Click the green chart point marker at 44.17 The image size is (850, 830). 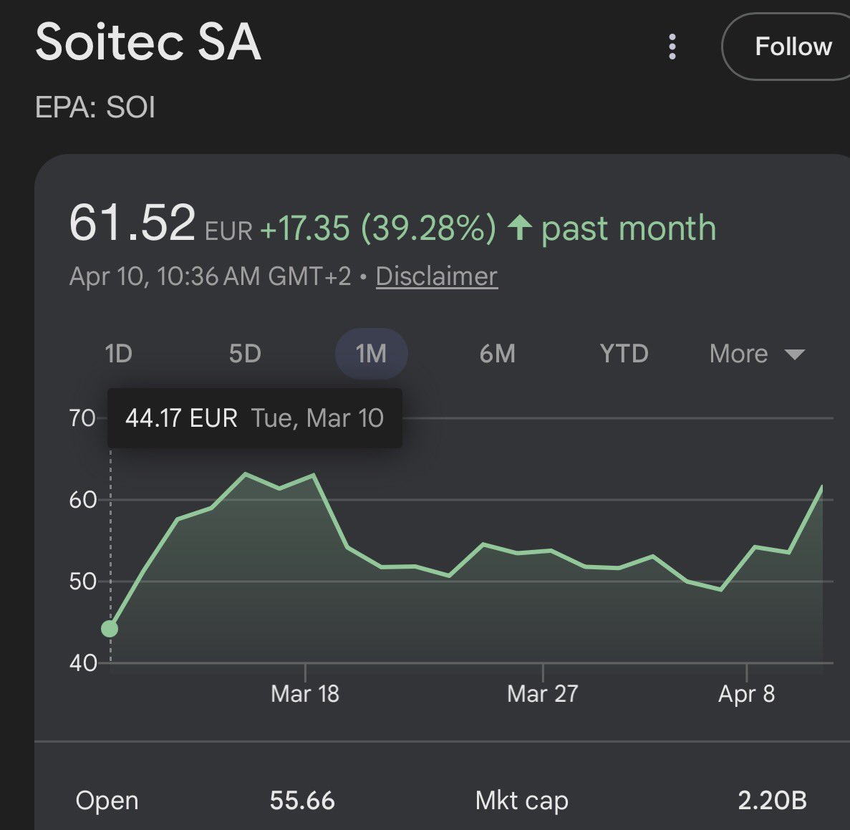[x=110, y=629]
